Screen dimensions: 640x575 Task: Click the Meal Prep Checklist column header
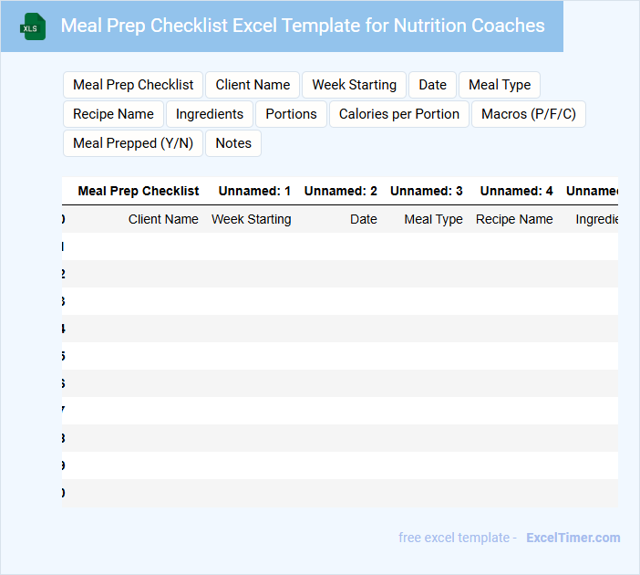pyautogui.click(x=139, y=191)
